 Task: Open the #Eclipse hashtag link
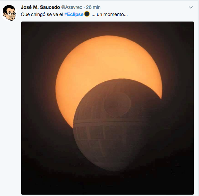click(x=74, y=14)
